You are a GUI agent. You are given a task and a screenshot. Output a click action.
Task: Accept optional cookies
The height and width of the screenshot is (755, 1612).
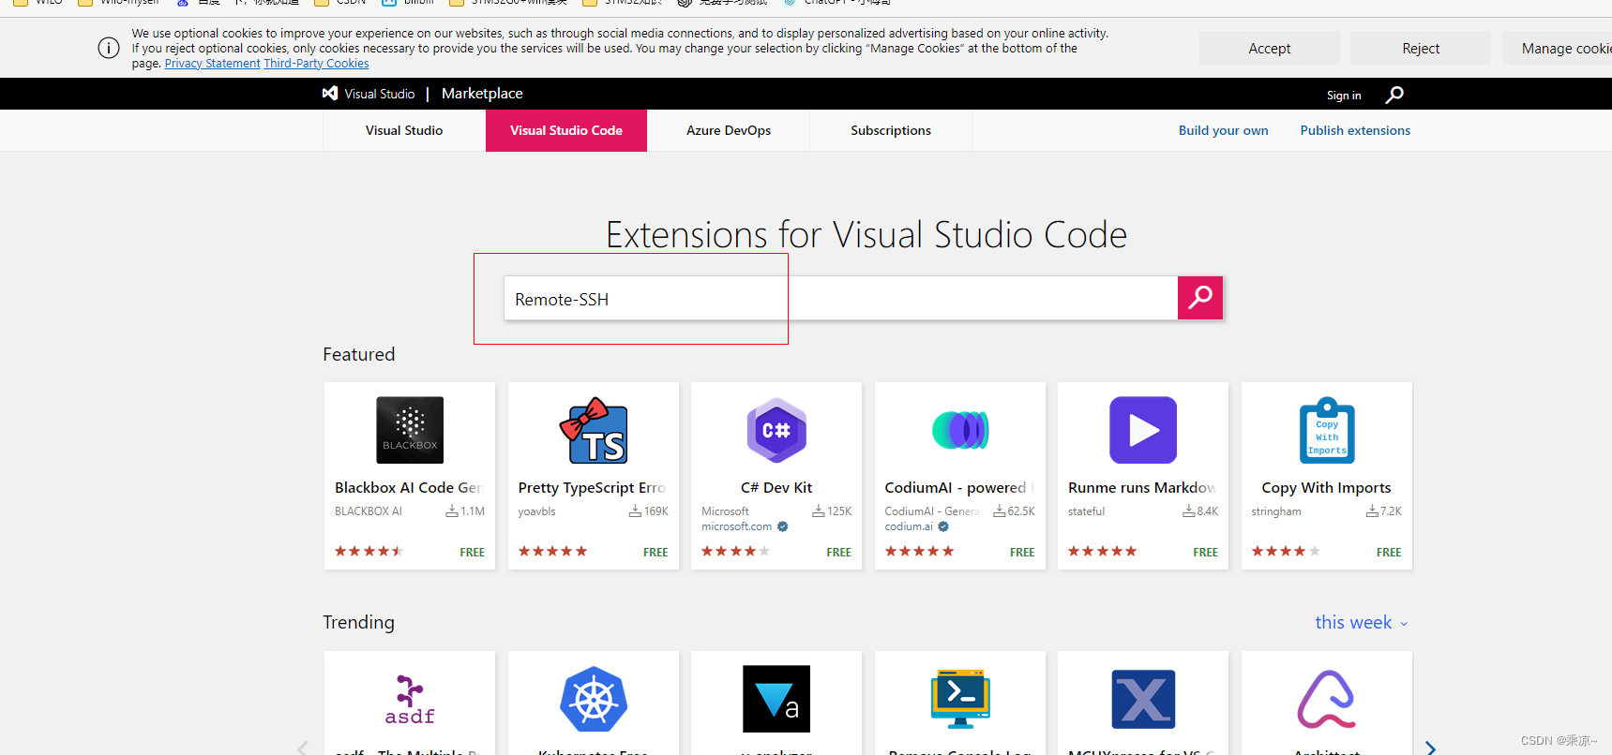click(1270, 48)
